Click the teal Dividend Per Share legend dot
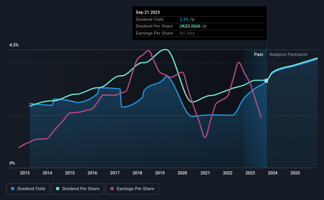Viewport: 324px width, 200px height. pos(58,189)
